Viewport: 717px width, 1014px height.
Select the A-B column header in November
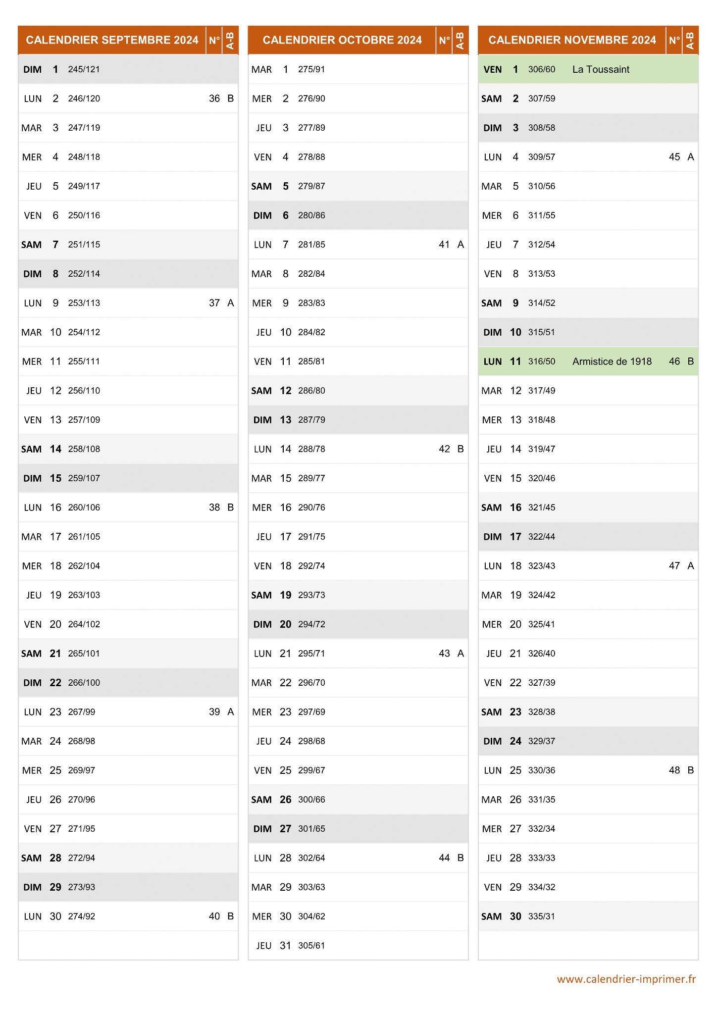point(690,40)
